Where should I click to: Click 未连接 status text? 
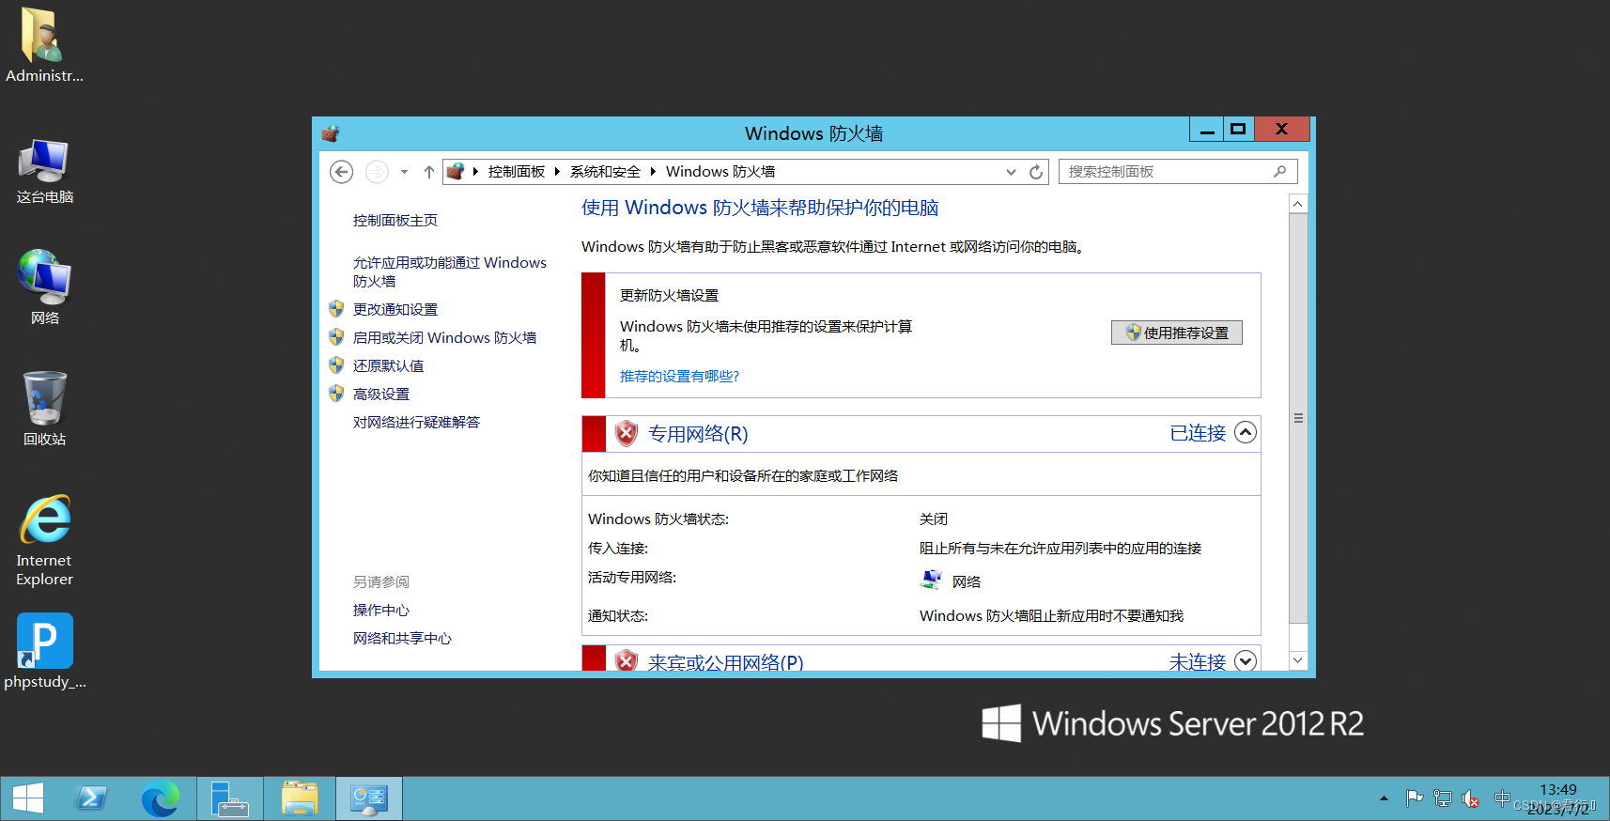(x=1198, y=661)
